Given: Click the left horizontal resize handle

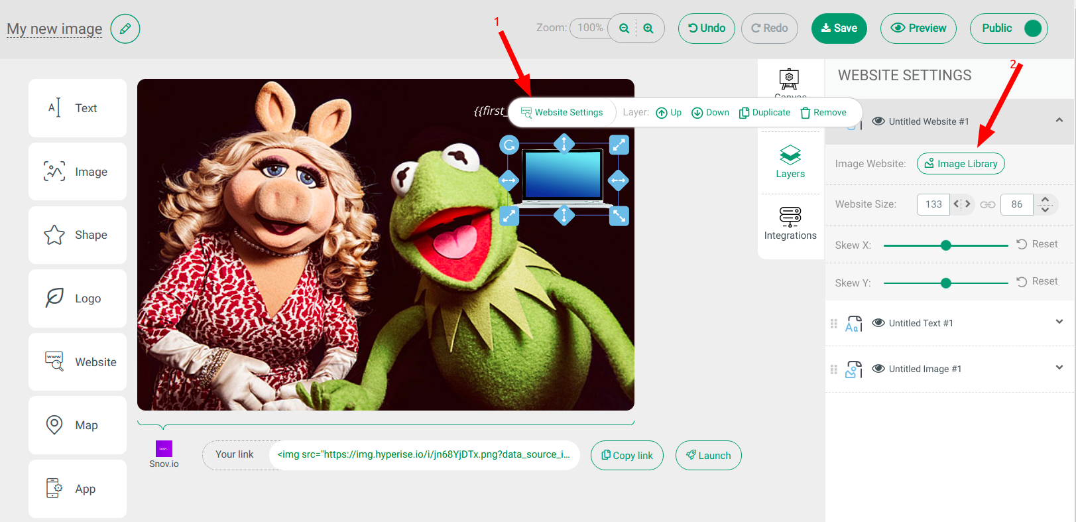Looking at the screenshot, I should pos(508,180).
